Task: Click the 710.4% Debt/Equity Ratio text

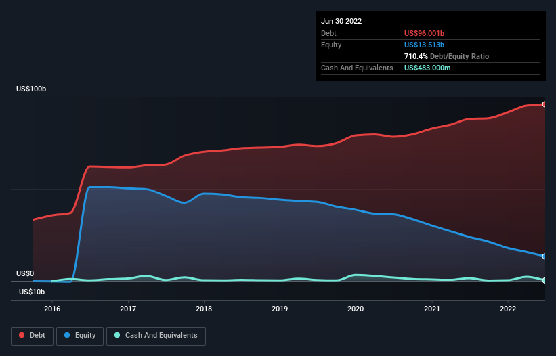Action: point(446,56)
